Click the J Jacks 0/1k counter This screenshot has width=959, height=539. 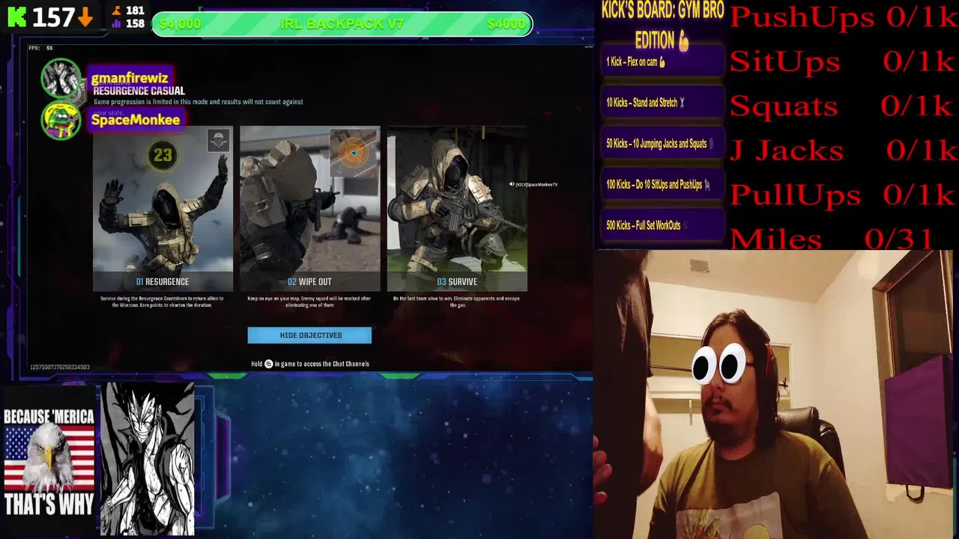coord(844,150)
